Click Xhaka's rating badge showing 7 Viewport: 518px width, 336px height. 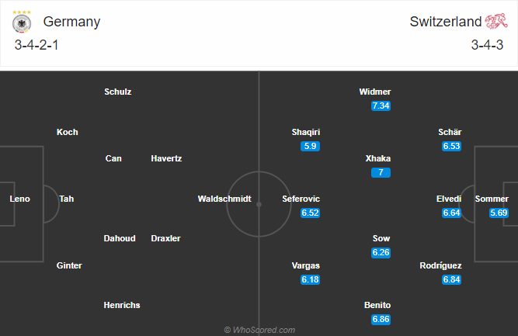click(x=381, y=172)
